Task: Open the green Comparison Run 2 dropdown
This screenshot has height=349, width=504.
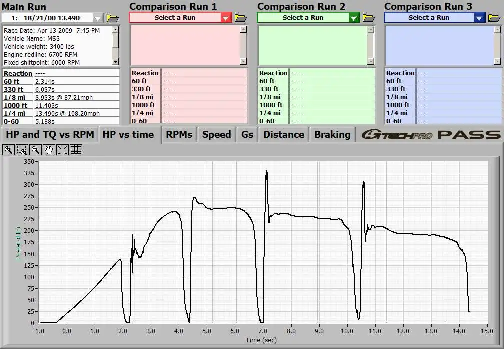Action: [x=354, y=18]
